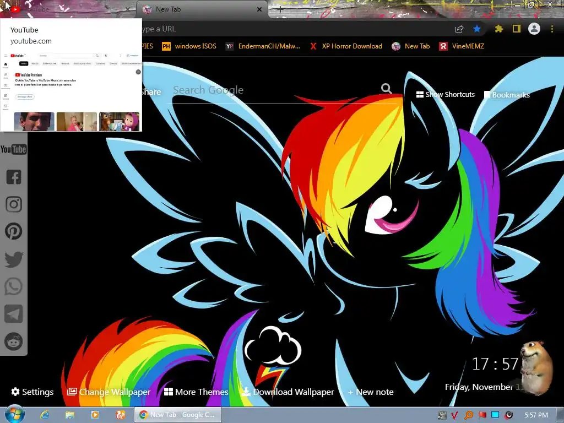Open Telegram from the left sidebar
Image resolution: width=564 pixels, height=423 pixels.
pyautogui.click(x=14, y=314)
